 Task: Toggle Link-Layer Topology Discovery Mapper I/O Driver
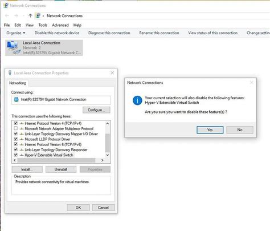15,133
